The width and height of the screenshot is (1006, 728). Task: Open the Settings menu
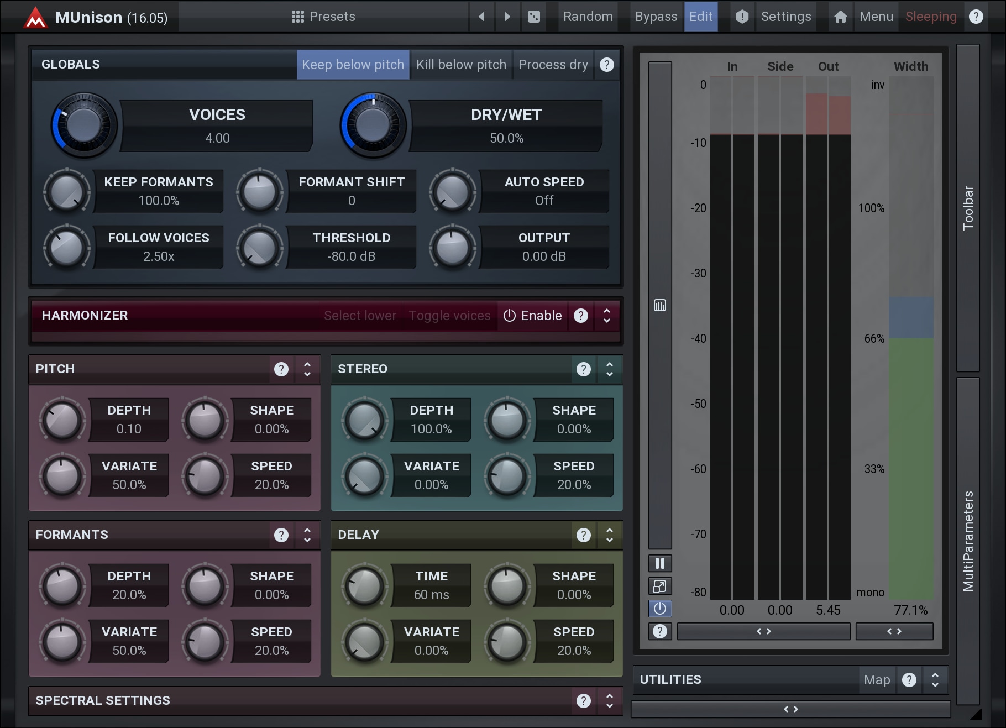786,17
